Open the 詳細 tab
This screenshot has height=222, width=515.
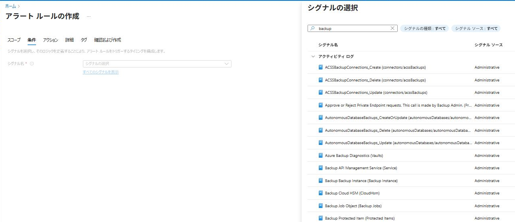tap(70, 40)
